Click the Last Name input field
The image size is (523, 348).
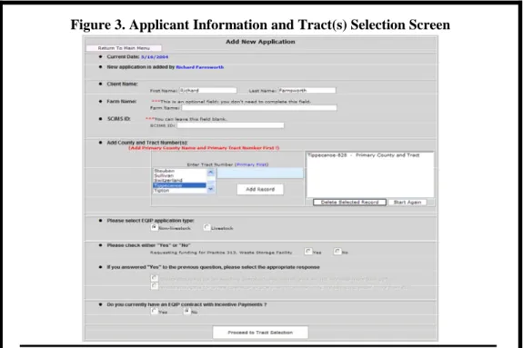coord(307,90)
